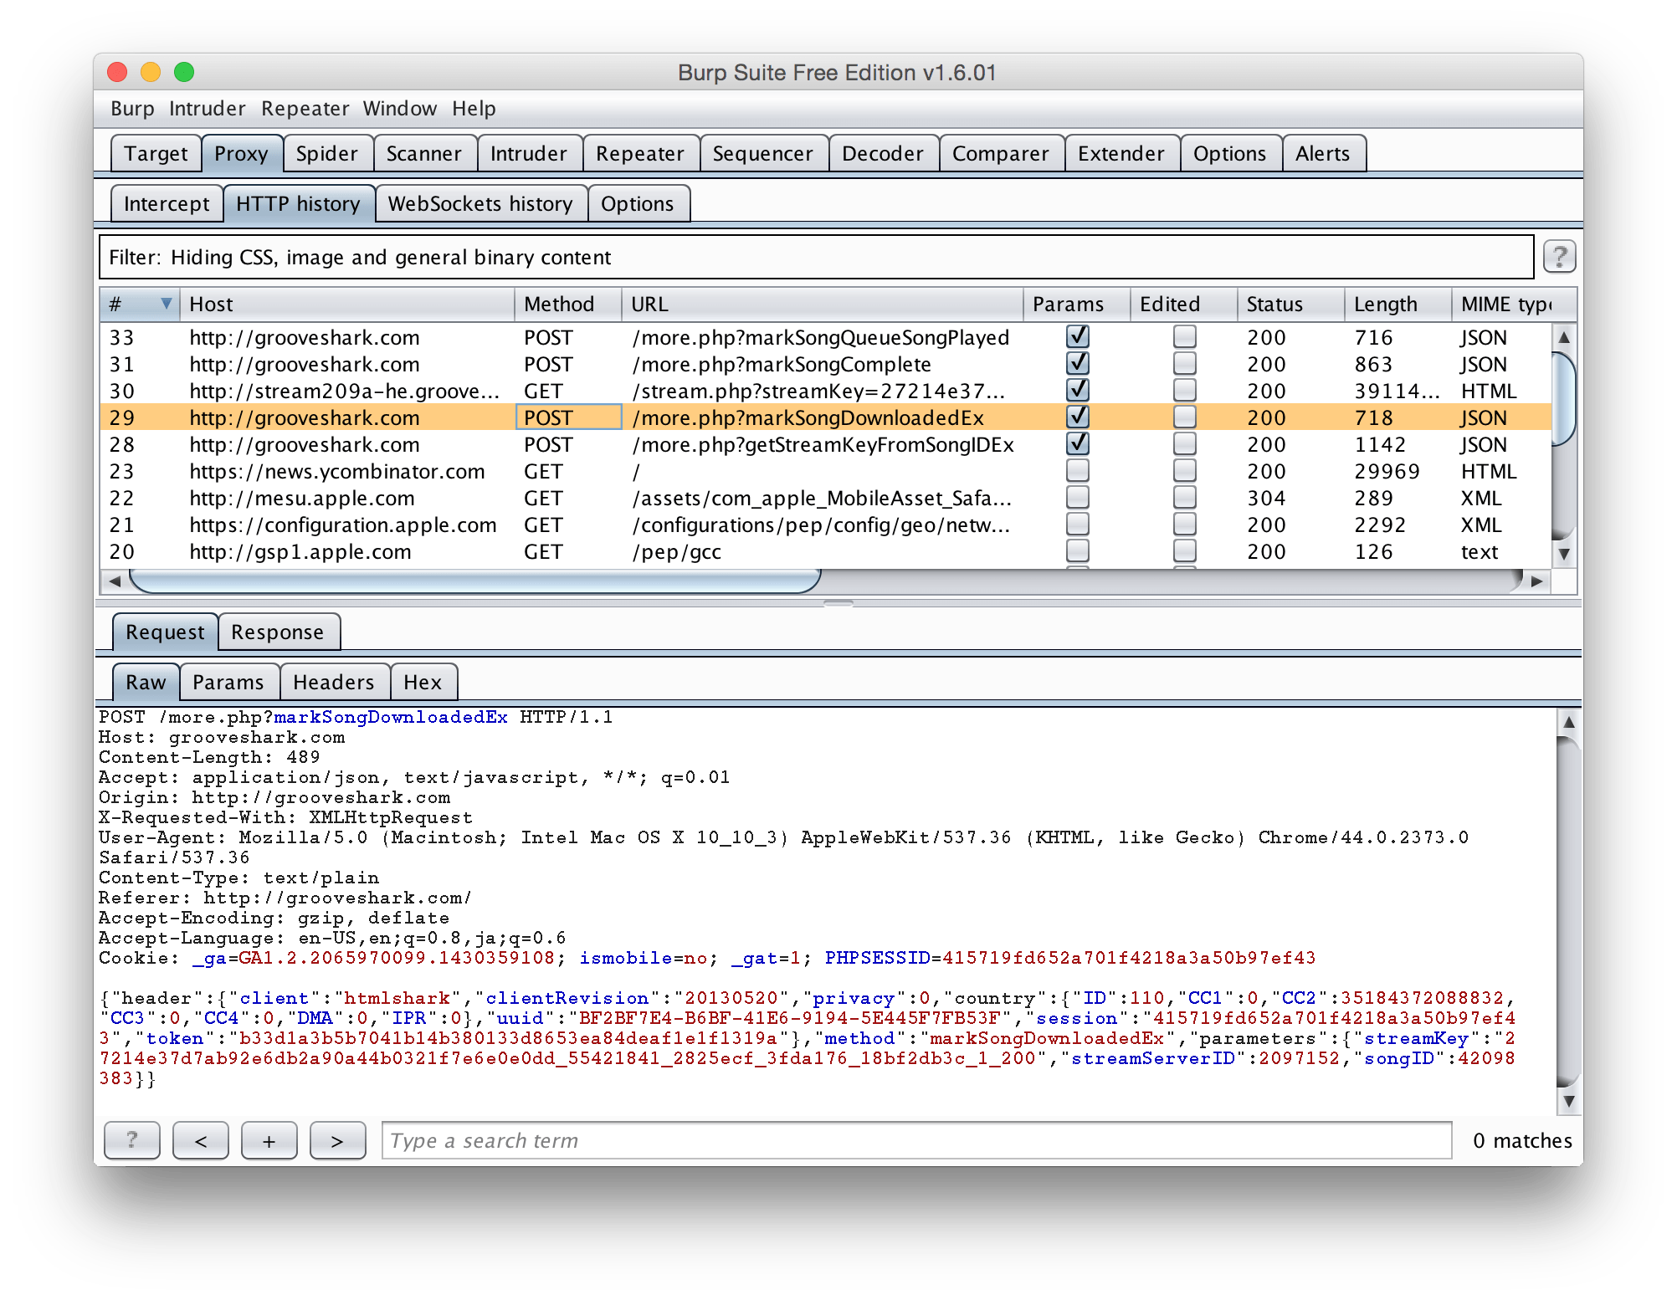This screenshot has width=1677, height=1300.
Task: Sort by Method column header
Action: (x=568, y=305)
